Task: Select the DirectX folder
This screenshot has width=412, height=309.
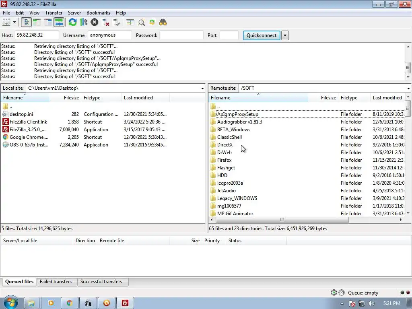Action: point(225,145)
